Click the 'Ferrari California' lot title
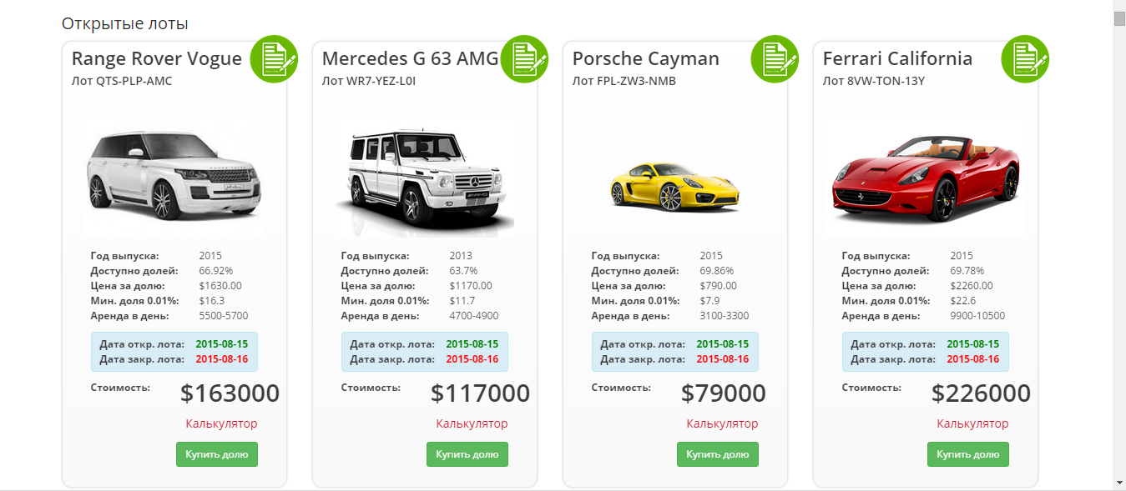Image resolution: width=1126 pixels, height=491 pixels. click(x=897, y=58)
